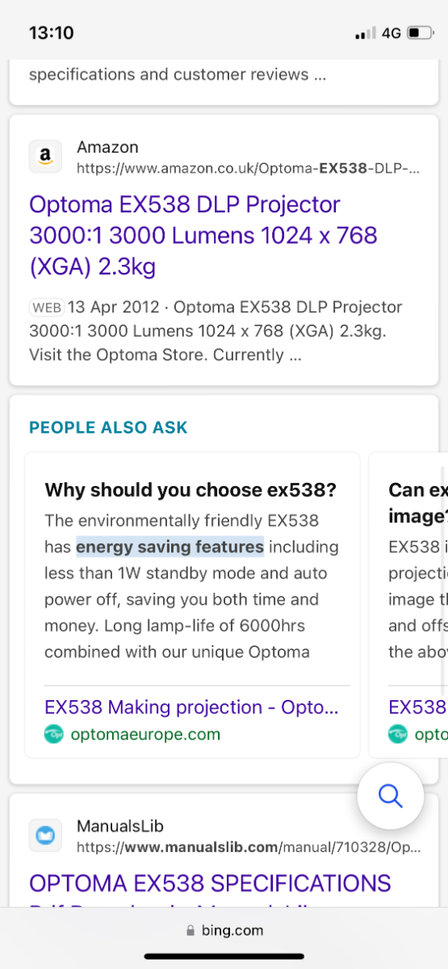
Task: Tap the 13:10 clock in status bar
Action: pyautogui.click(x=52, y=33)
